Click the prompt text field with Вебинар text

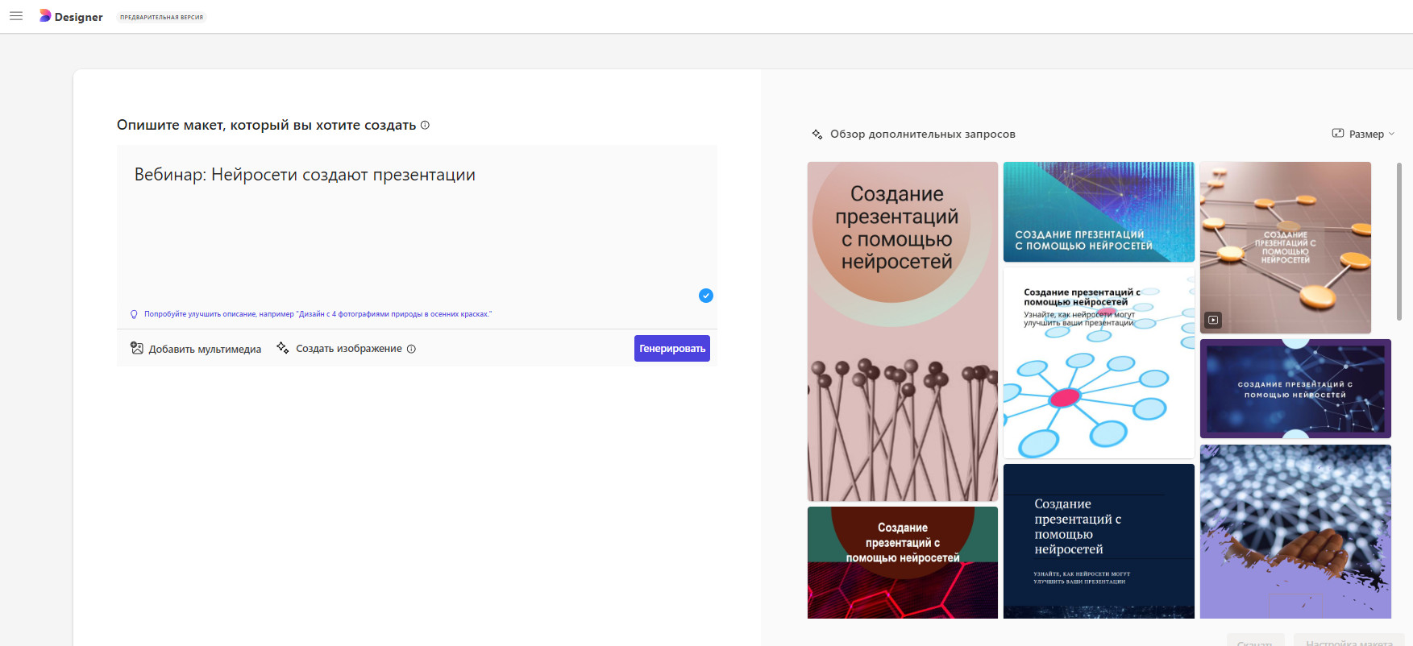pos(417,226)
